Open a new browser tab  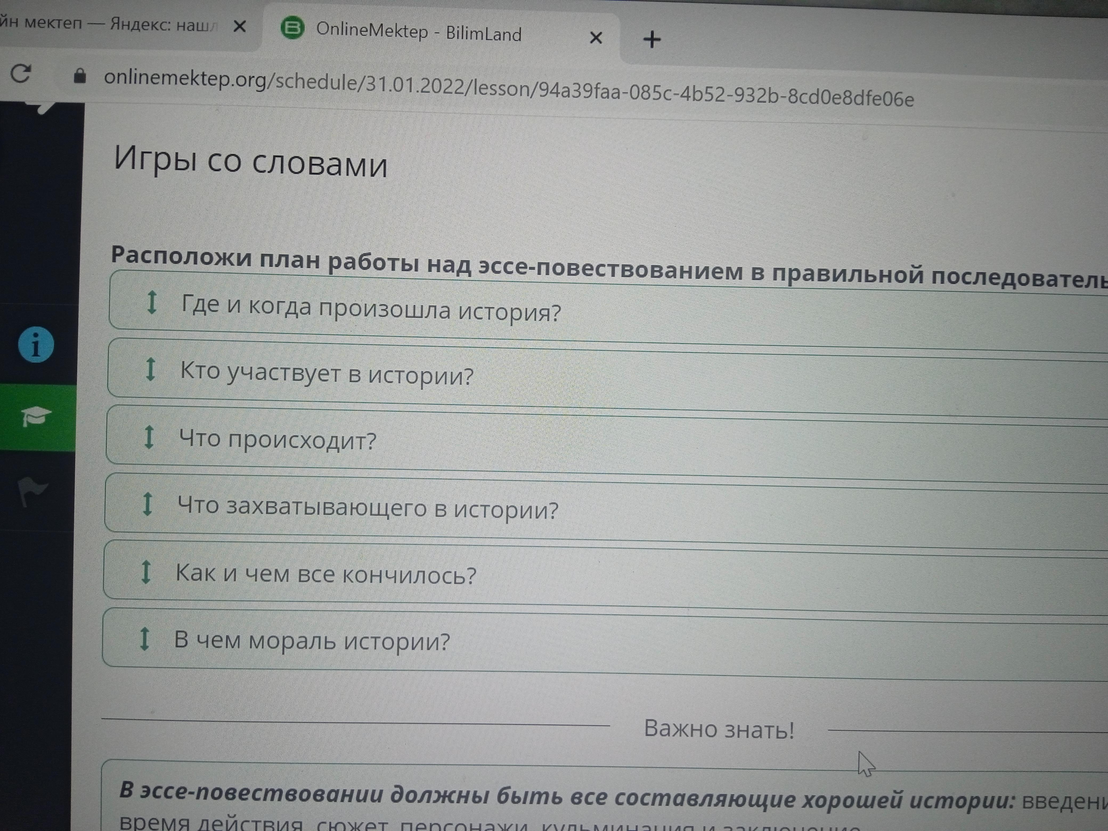(652, 39)
